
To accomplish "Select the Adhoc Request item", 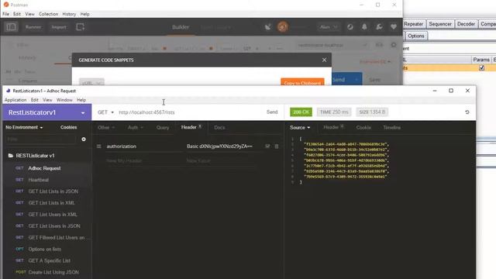I will [x=47, y=168].
